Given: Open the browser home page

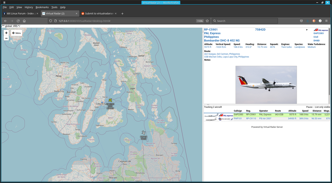Looking at the screenshot, I should [x=24, y=21].
